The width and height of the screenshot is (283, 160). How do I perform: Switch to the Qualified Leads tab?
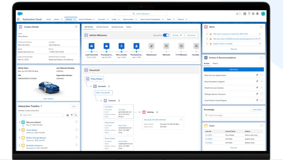point(117,27)
